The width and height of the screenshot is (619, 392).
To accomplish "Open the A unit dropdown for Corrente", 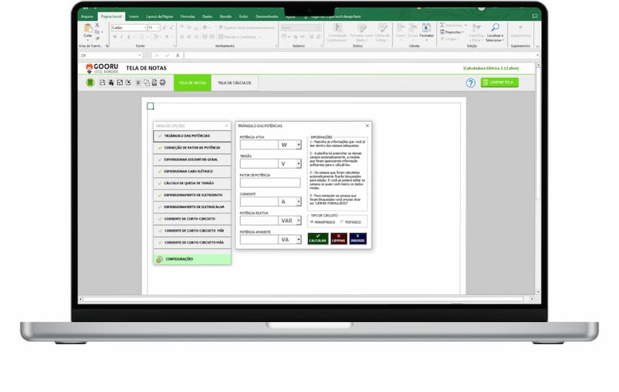I will pos(299,201).
